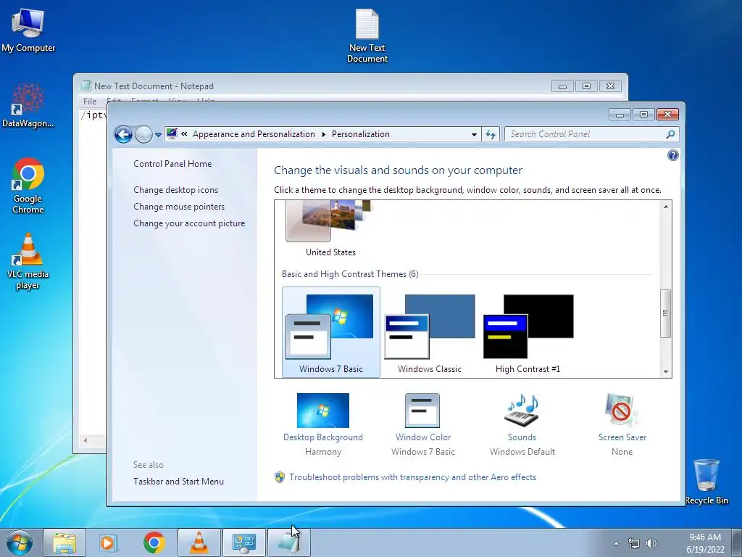
Task: Open Windows Media Player from the taskbar
Action: click(109, 542)
